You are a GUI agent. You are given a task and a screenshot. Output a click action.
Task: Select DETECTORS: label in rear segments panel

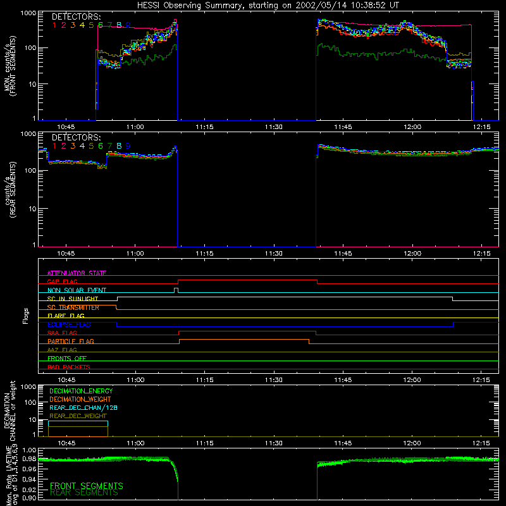tap(77, 138)
